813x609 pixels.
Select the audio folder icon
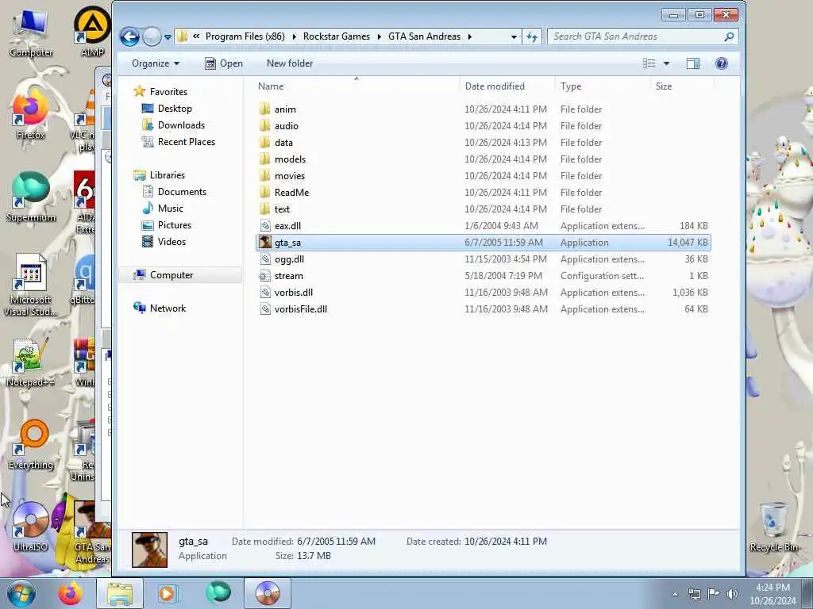click(265, 126)
